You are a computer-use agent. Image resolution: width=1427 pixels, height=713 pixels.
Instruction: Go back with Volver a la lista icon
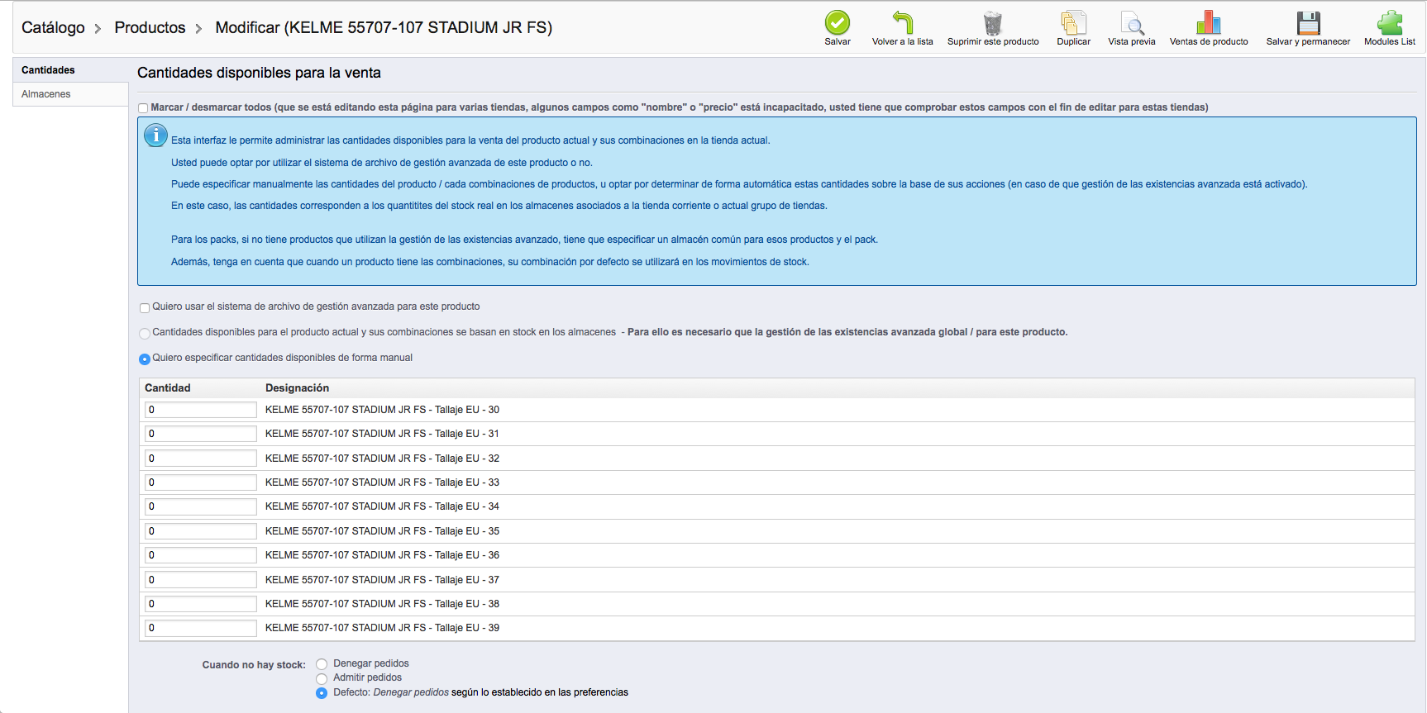903,22
